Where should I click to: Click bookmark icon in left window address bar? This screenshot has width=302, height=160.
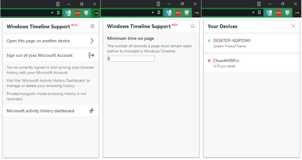[58, 13]
